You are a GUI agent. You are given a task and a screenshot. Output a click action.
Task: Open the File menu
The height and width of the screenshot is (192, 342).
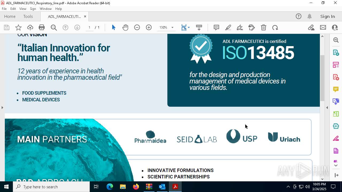coord(4,9)
